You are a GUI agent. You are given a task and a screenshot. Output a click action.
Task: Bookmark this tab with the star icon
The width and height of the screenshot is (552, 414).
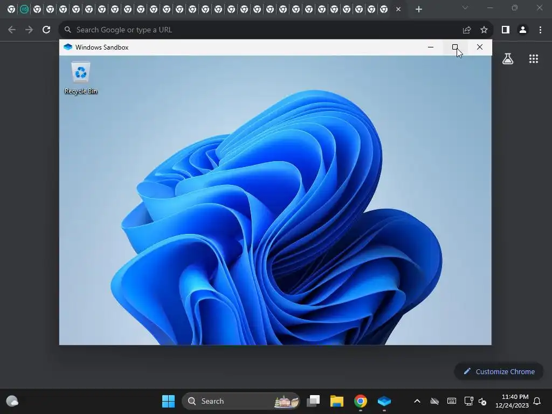tap(484, 30)
